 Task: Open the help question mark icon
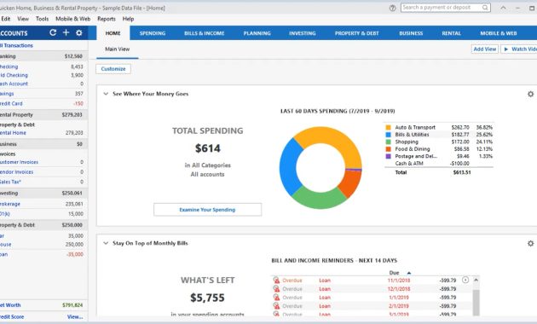[392, 8]
